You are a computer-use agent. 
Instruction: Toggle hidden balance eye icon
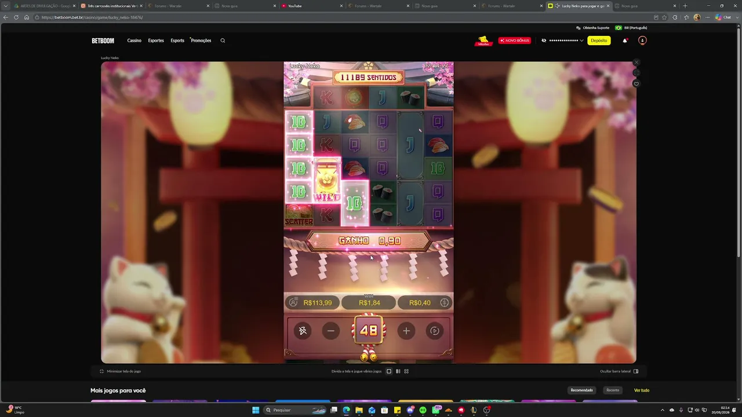[544, 41]
